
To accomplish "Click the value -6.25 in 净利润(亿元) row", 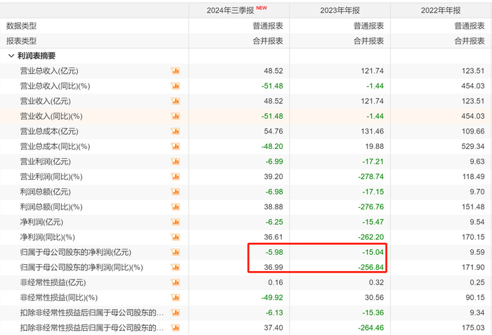I will (274, 222).
